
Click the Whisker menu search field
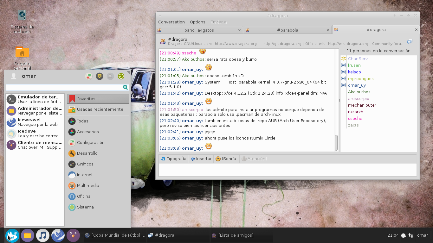point(67,87)
